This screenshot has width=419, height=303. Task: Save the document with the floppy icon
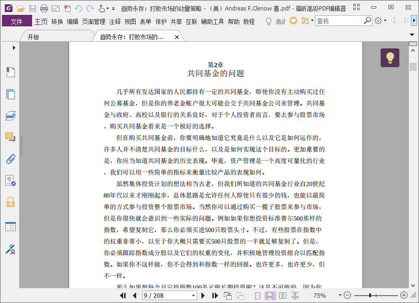(33, 9)
